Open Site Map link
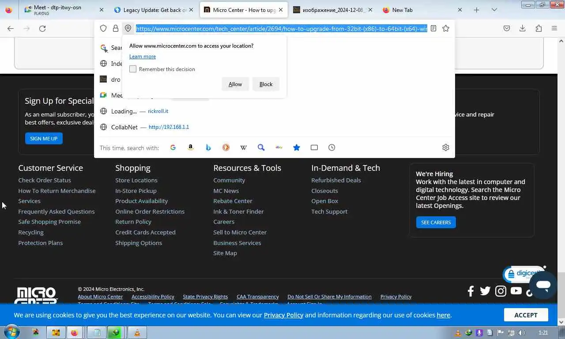The height and width of the screenshot is (339, 565). [x=225, y=253]
